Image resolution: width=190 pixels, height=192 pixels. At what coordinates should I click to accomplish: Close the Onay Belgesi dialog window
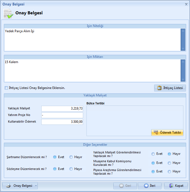[186, 4]
